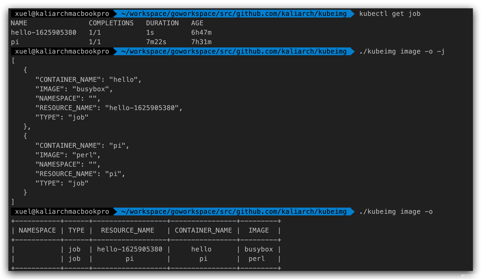Click the third xuel@kaliarchmacbookpro prompt segment
Screen dimensions: 481x279
point(62,212)
